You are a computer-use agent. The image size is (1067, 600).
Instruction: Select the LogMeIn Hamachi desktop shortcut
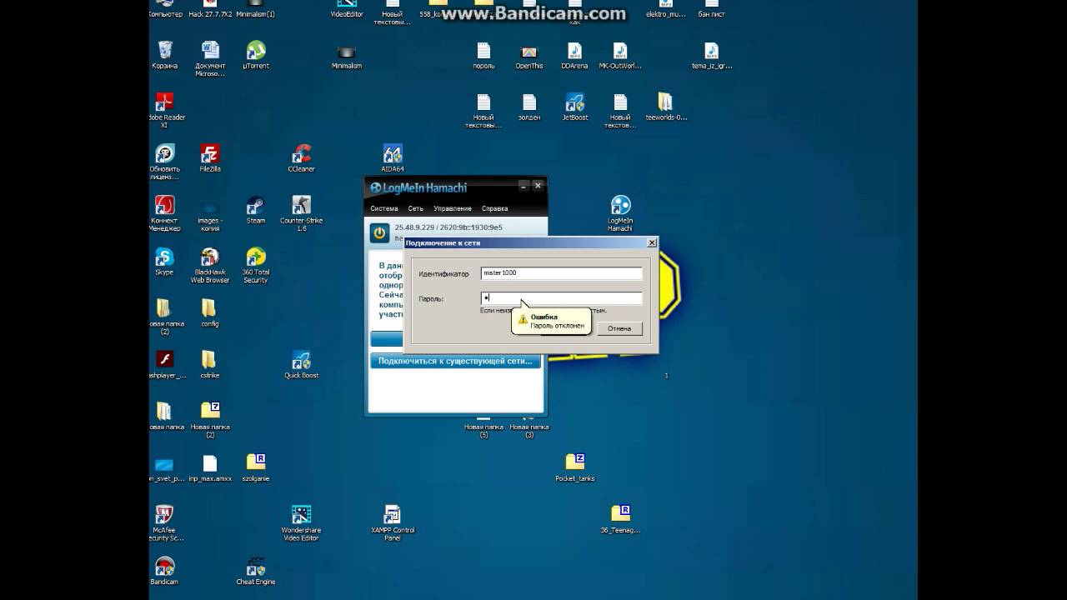point(620,213)
